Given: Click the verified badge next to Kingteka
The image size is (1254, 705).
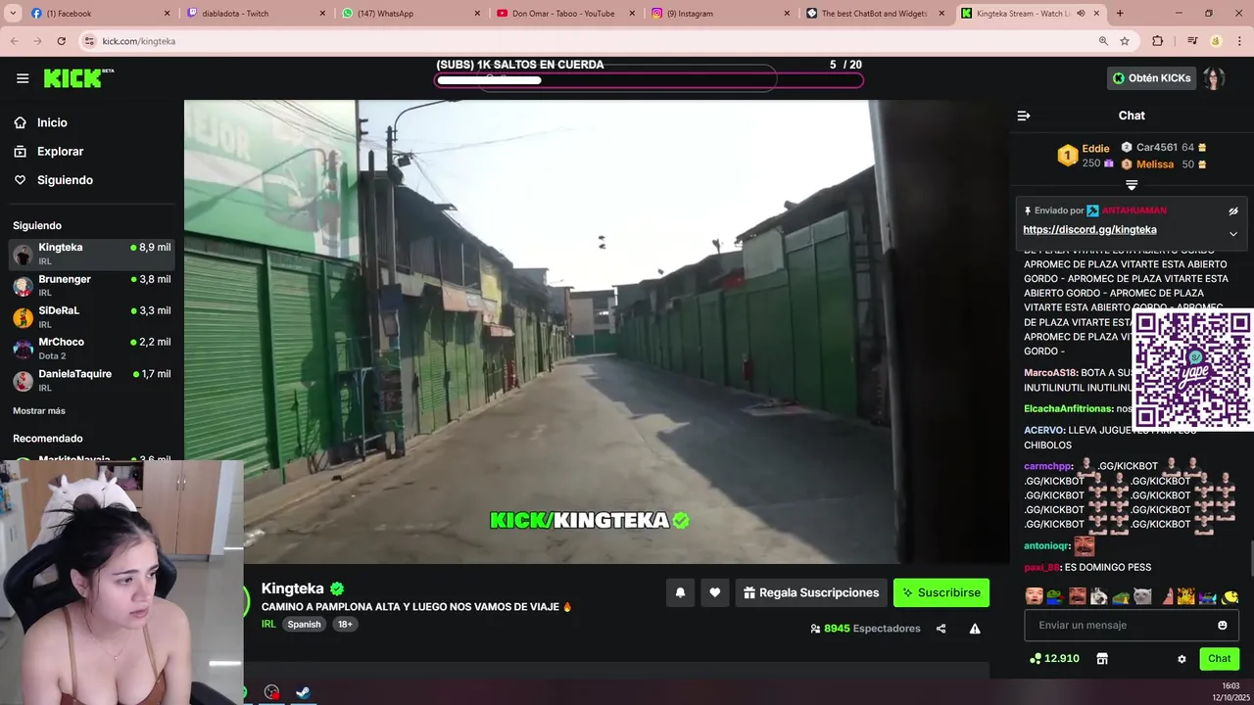Looking at the screenshot, I should click(x=337, y=588).
